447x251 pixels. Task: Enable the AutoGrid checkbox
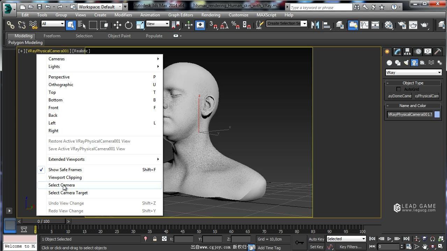[x=398, y=89]
